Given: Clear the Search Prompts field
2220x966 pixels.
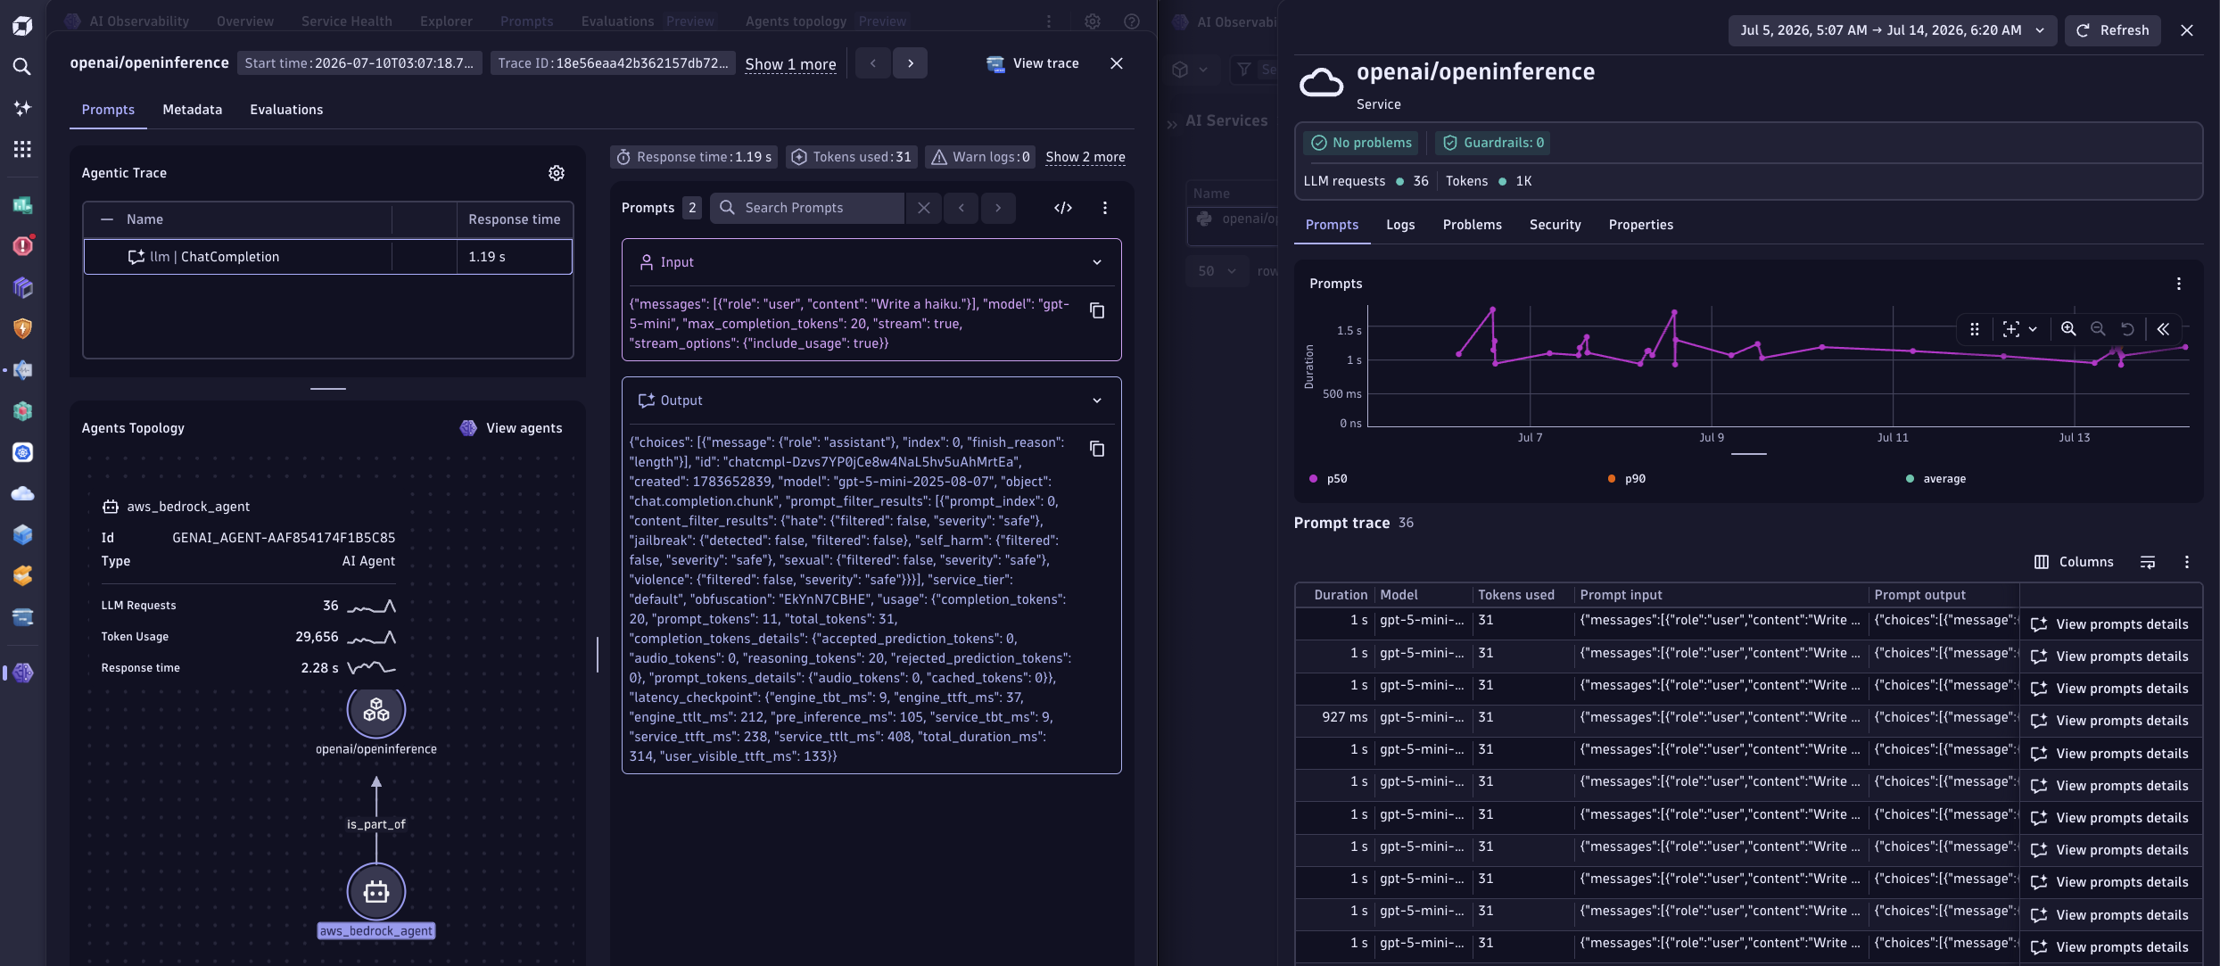Looking at the screenshot, I should point(924,208).
